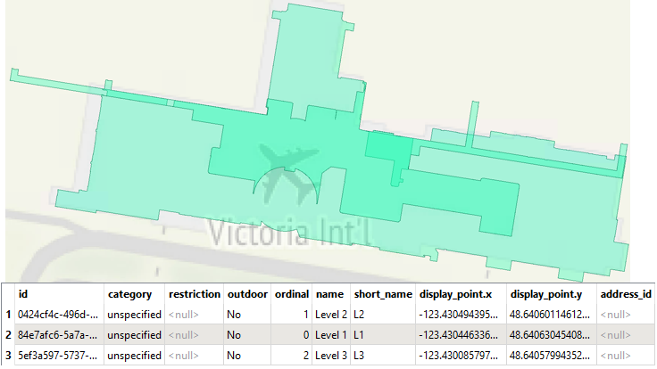The width and height of the screenshot is (657, 369).
Task: Select display_point.y value 48.64060114612...
Action: pos(552,315)
